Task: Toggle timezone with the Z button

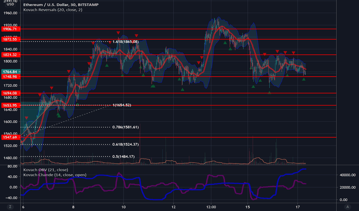Action: (x=10, y=207)
